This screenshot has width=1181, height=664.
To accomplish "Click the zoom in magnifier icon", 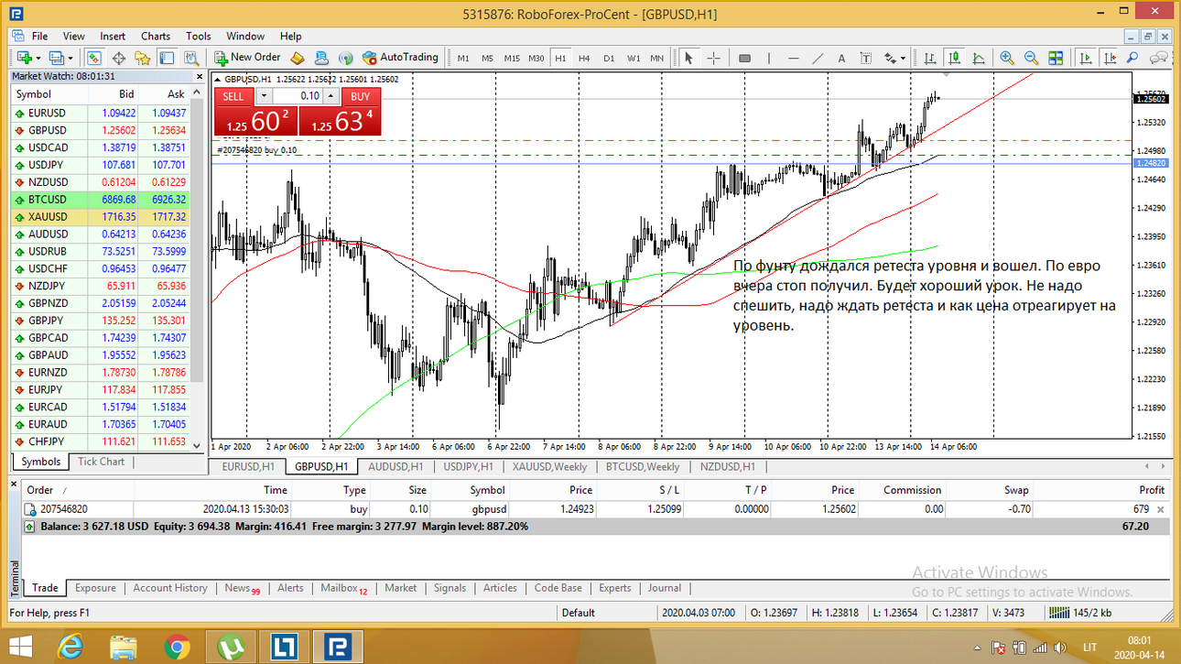I will tap(1007, 58).
